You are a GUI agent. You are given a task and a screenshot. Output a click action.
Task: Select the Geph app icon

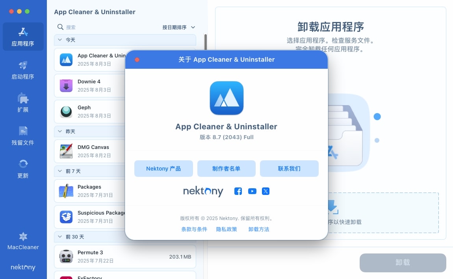[x=66, y=112]
